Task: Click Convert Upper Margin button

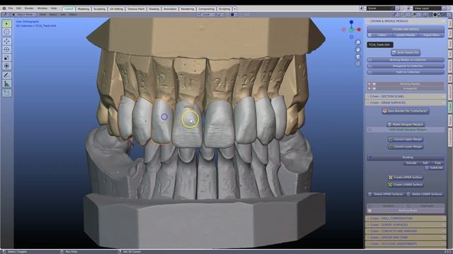Action: [406, 140]
